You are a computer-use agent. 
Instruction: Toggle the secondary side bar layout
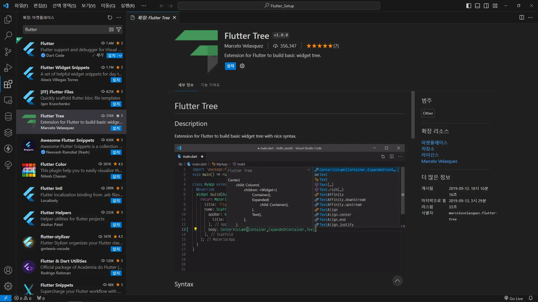pyautogui.click(x=486, y=6)
